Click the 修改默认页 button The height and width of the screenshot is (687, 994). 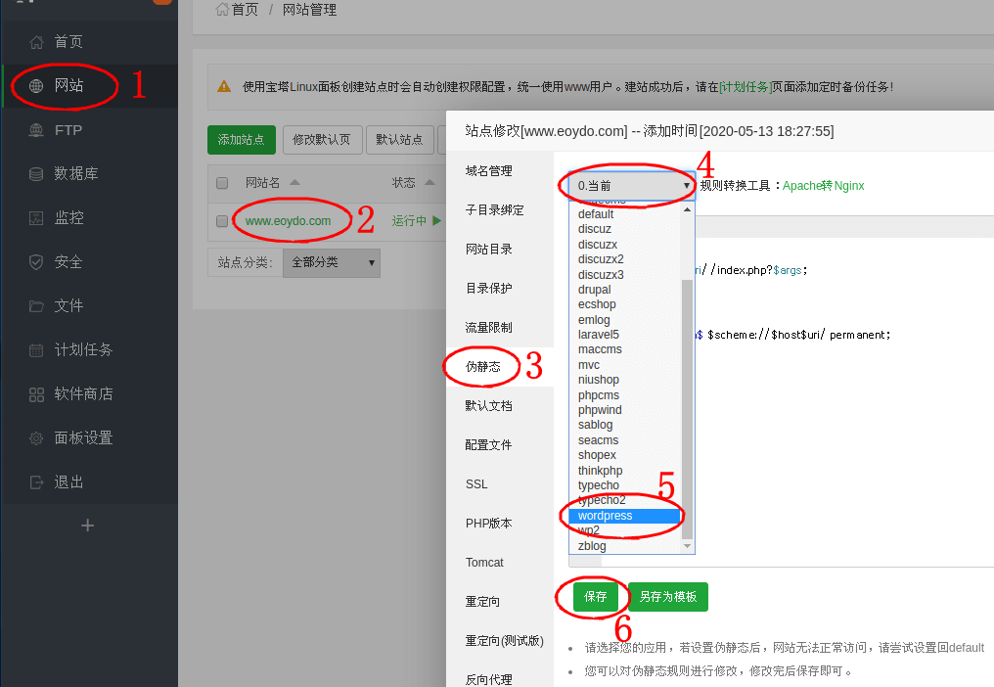click(x=322, y=140)
